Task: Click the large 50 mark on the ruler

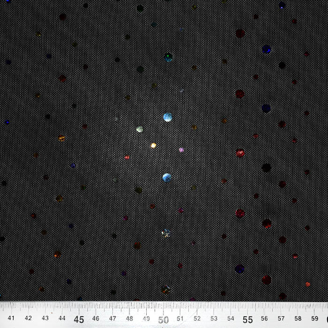Action: tap(163, 320)
